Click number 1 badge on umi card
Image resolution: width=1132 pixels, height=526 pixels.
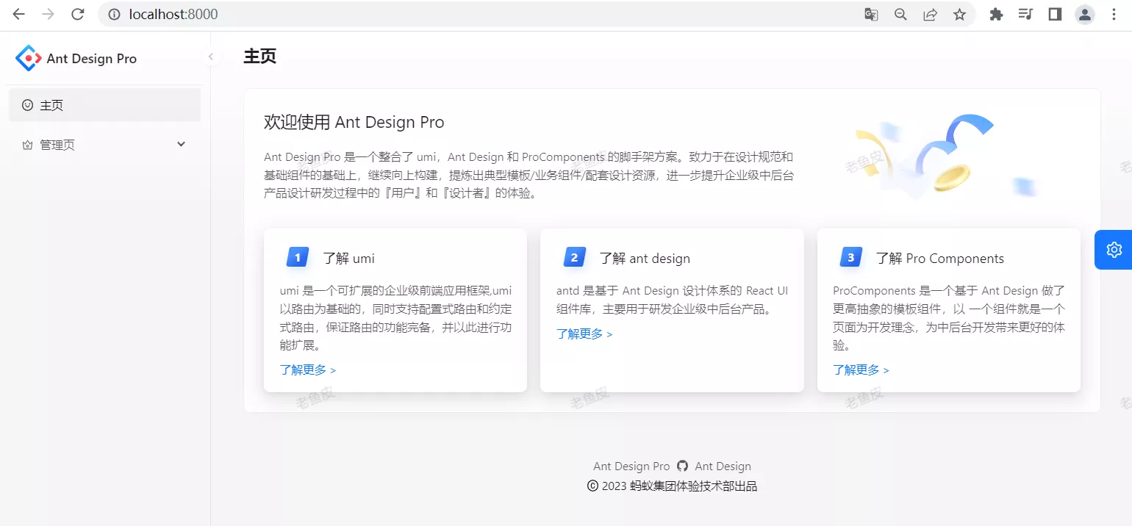[x=298, y=257]
